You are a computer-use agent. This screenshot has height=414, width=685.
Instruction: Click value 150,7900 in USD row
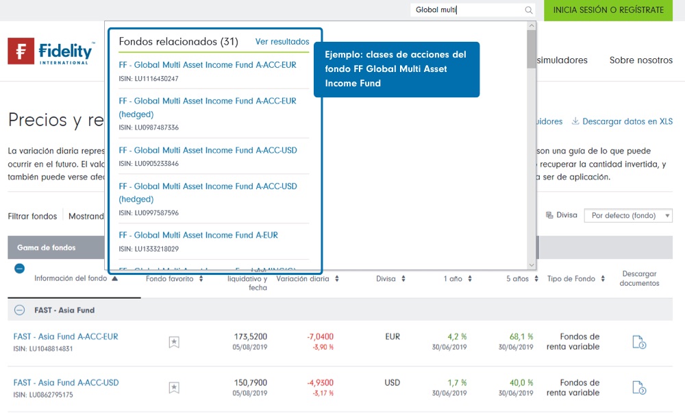tap(250, 382)
